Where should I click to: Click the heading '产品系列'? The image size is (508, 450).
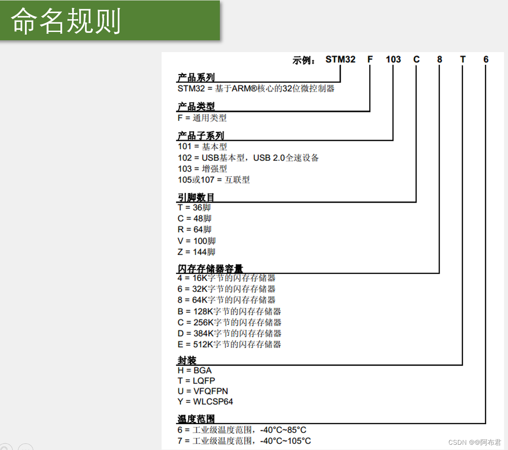pos(196,77)
